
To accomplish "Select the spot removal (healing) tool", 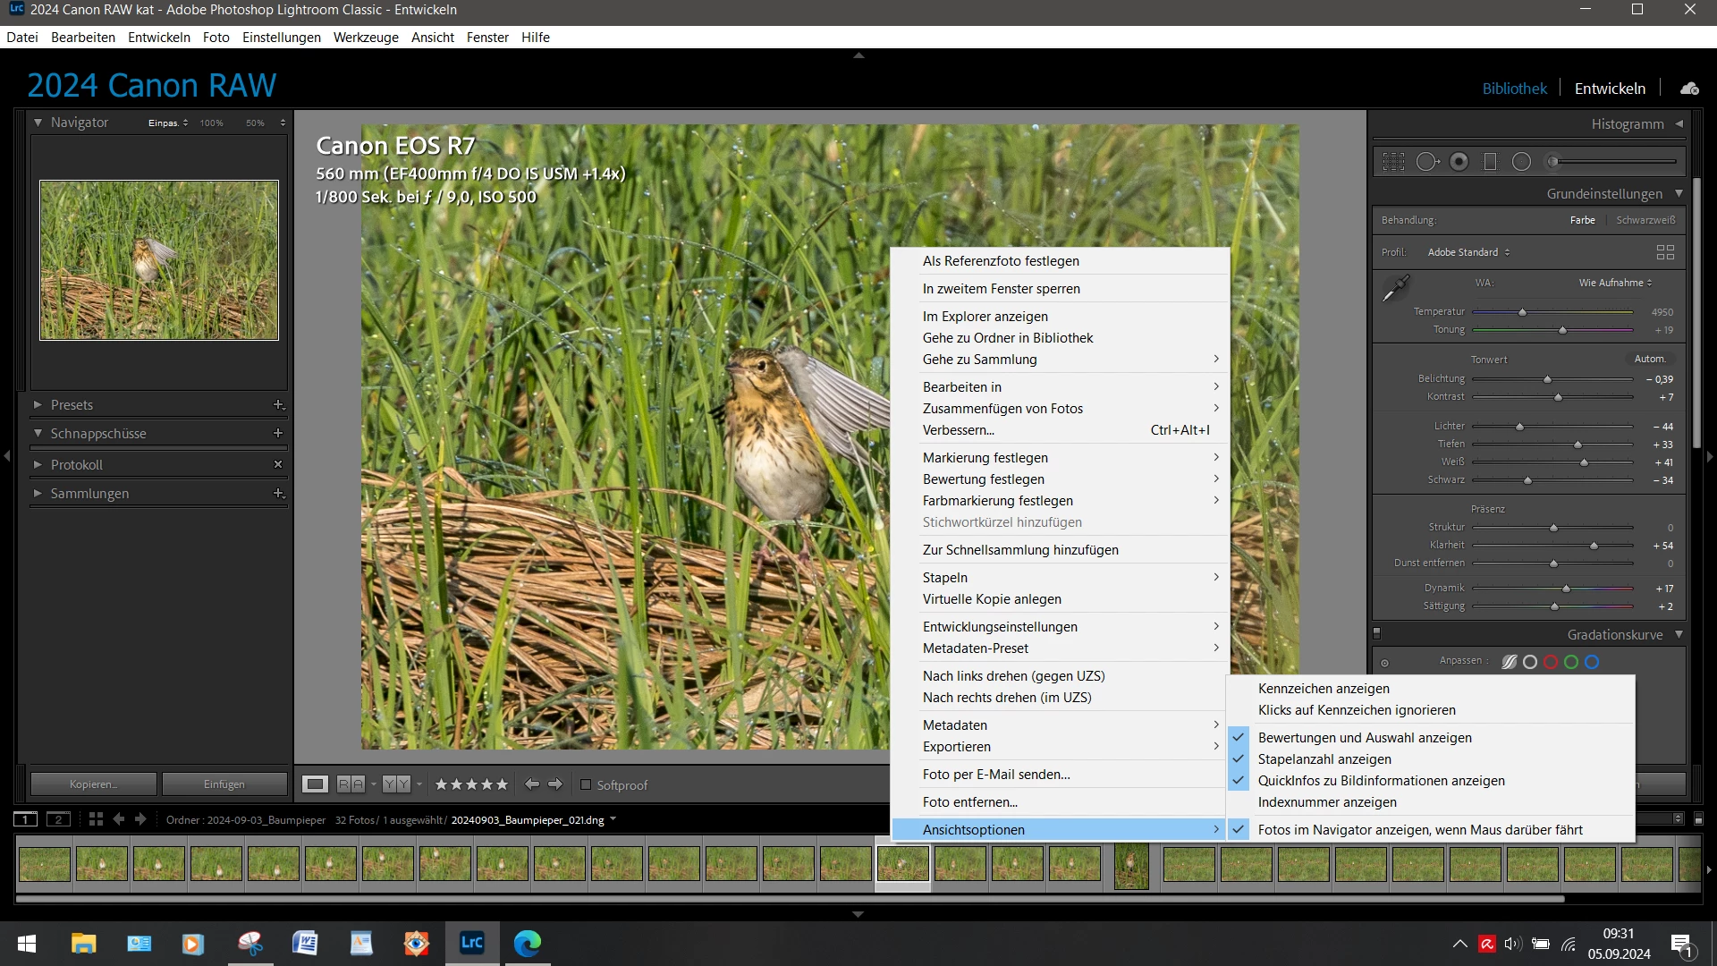I will (x=1426, y=162).
